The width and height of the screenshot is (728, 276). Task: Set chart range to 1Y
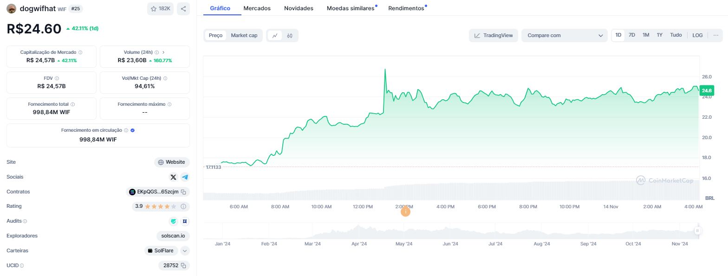tap(660, 35)
